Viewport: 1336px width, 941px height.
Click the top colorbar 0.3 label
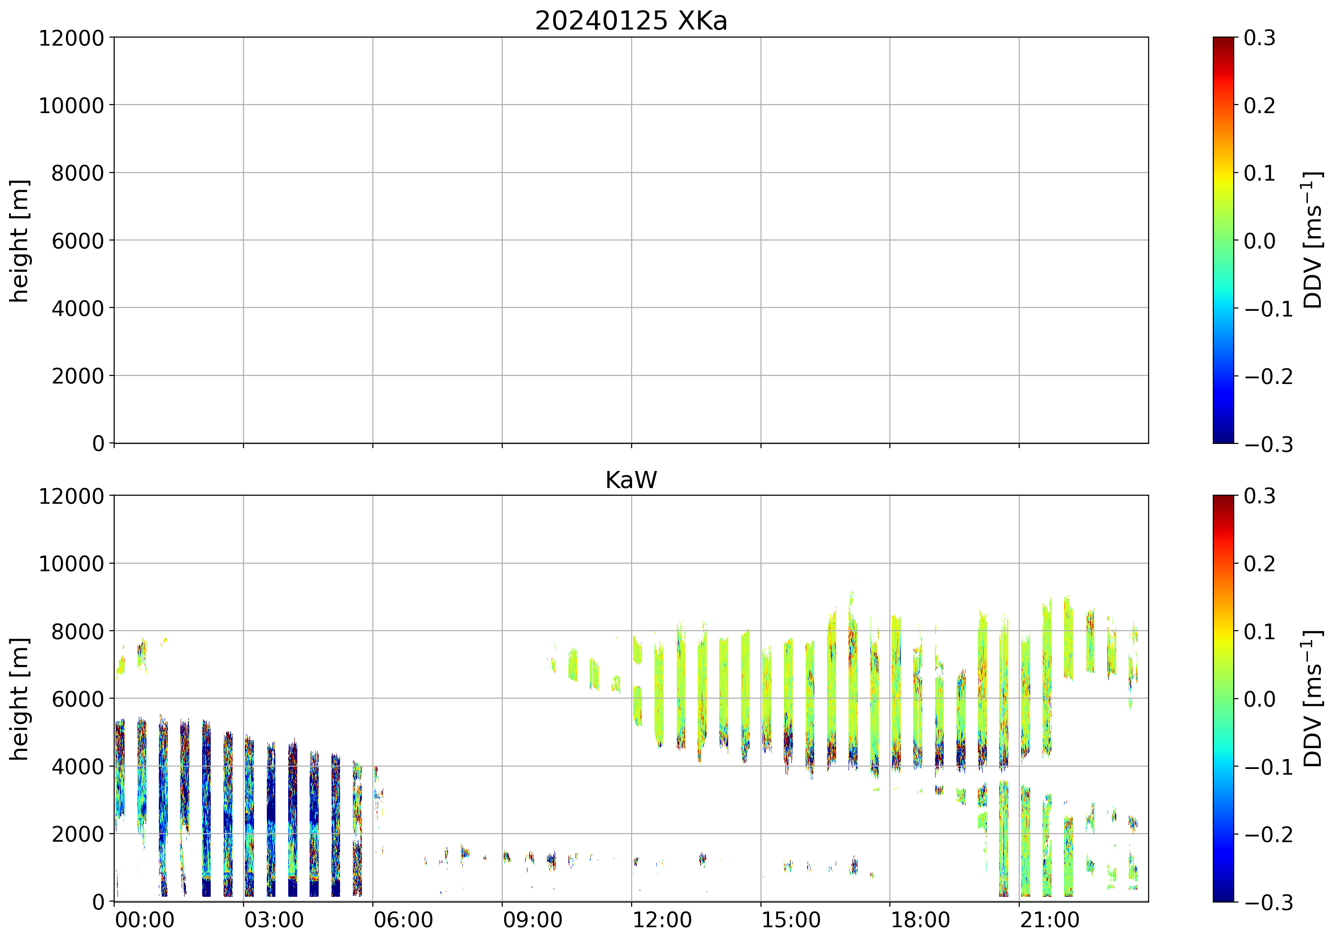(x=1260, y=38)
